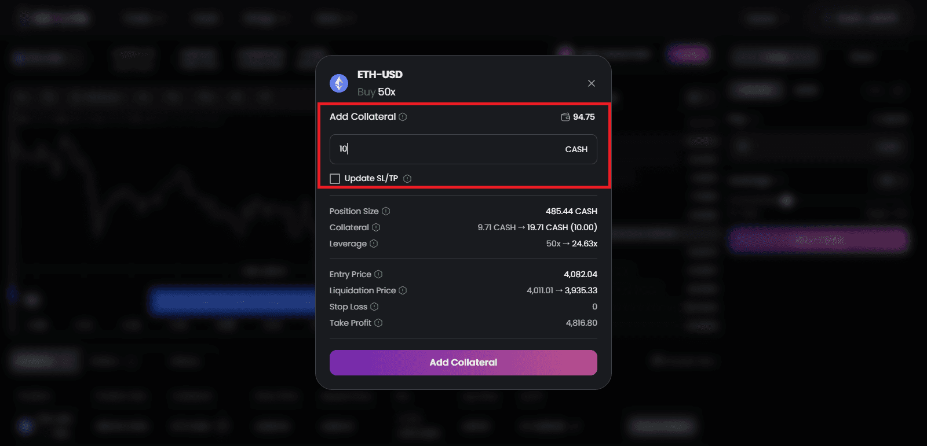
Task: Click the Entry Price info icon
Action: pos(378,274)
